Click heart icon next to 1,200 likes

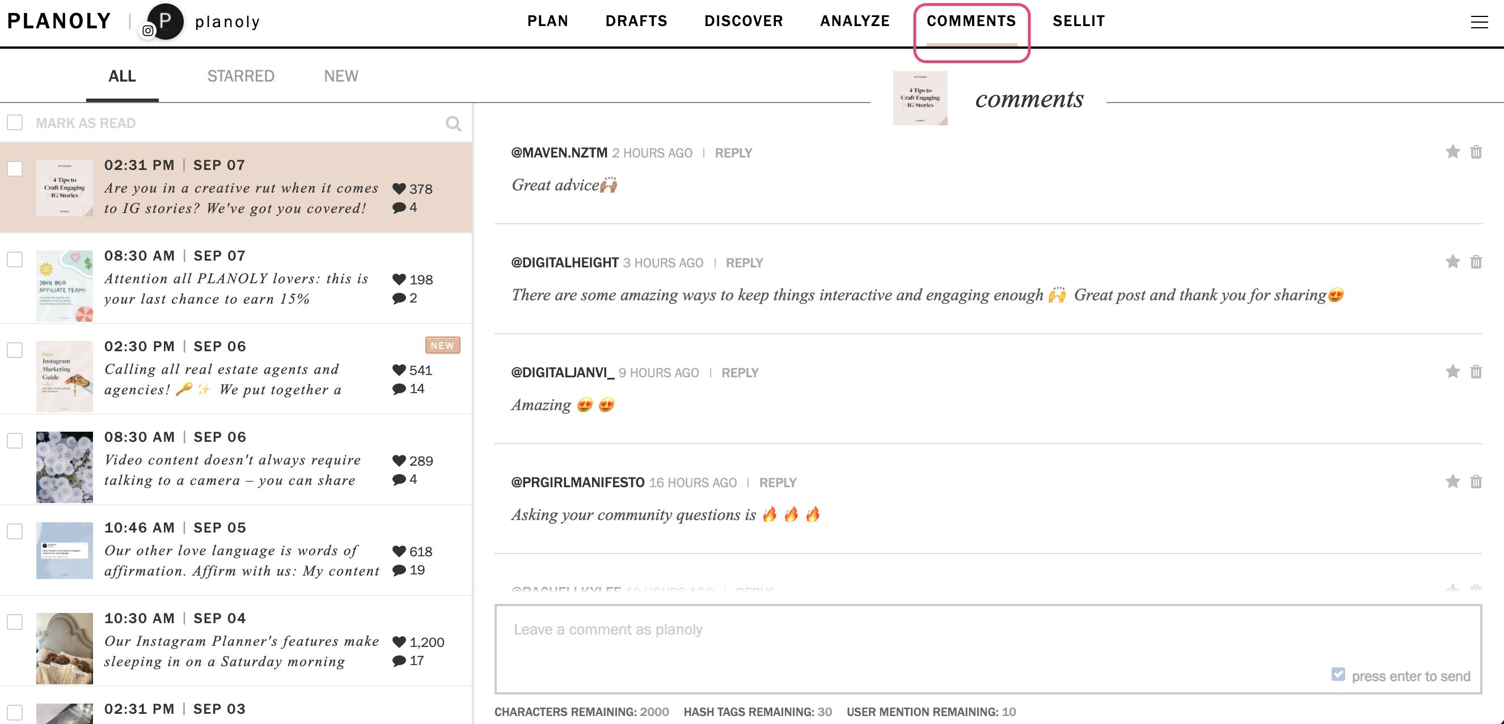399,642
